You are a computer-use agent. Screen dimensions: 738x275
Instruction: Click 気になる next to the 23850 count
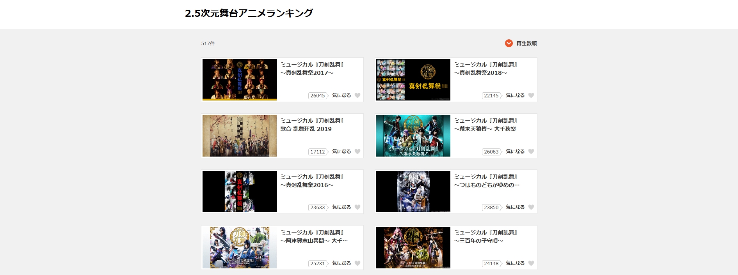click(515, 207)
